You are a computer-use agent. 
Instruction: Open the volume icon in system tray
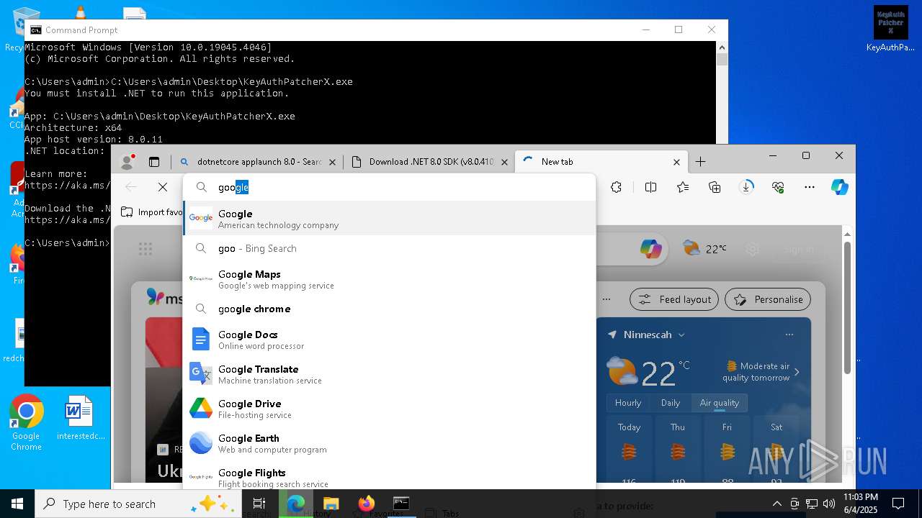click(828, 504)
